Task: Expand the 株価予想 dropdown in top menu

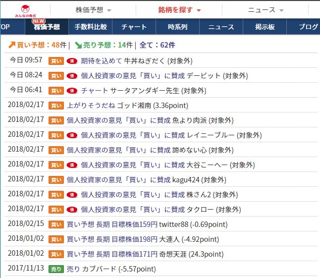Action: pyautogui.click(x=93, y=10)
